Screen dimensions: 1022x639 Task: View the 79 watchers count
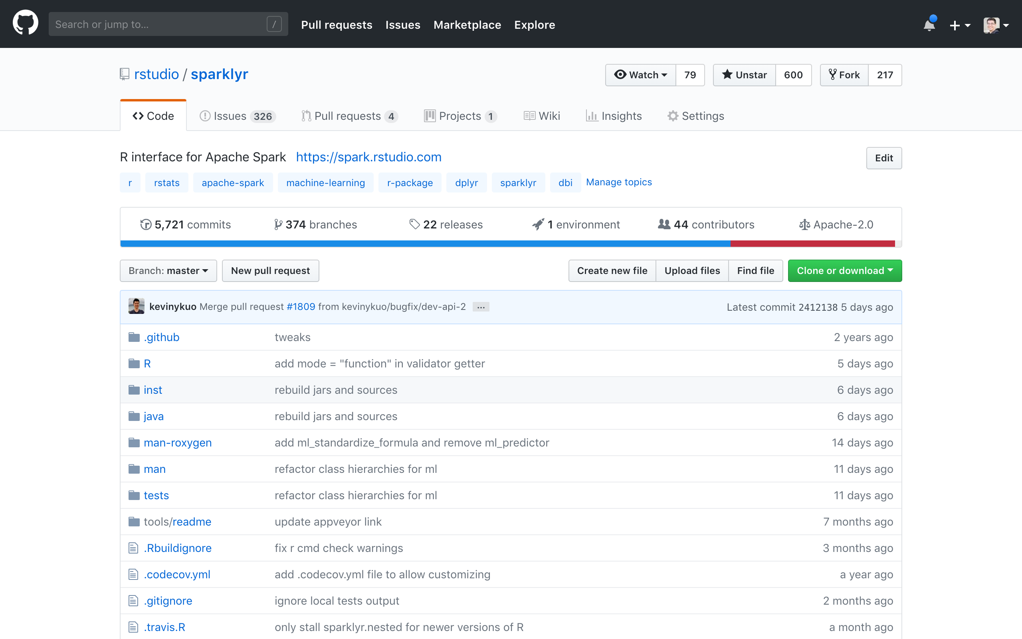(x=690, y=75)
